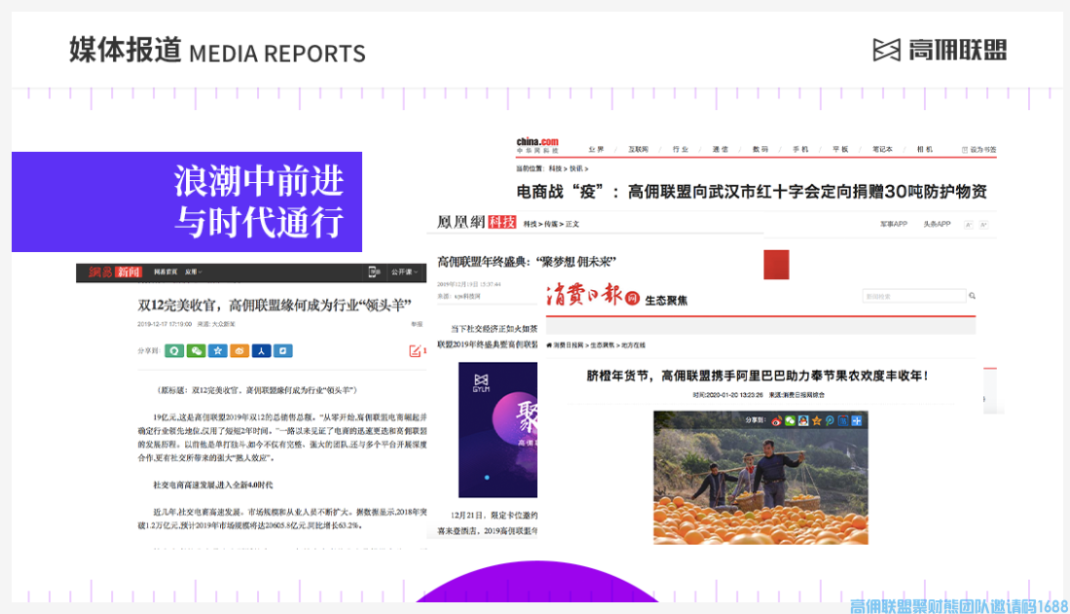Click the china.com headline 电商战“疫”
Viewport: 1070px width, 614px height.
coord(752,192)
